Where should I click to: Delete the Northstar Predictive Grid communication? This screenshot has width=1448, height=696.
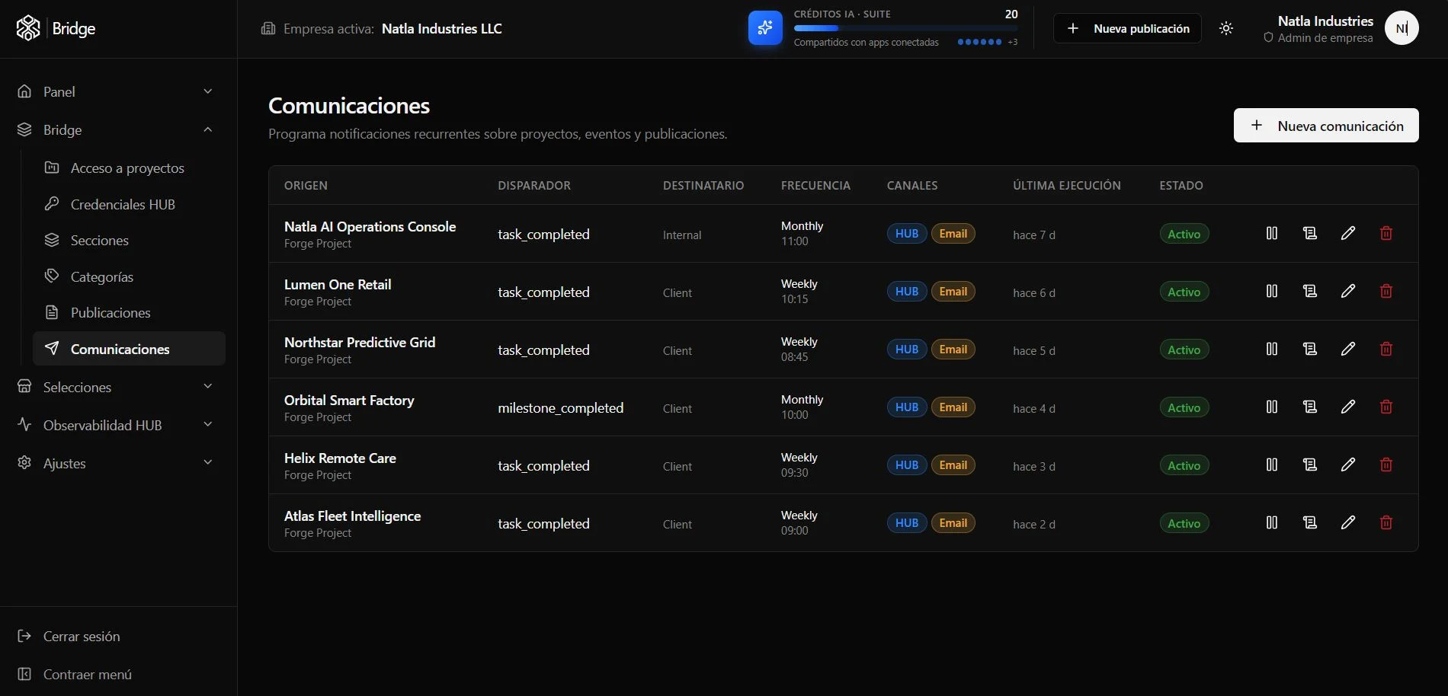pyautogui.click(x=1386, y=349)
